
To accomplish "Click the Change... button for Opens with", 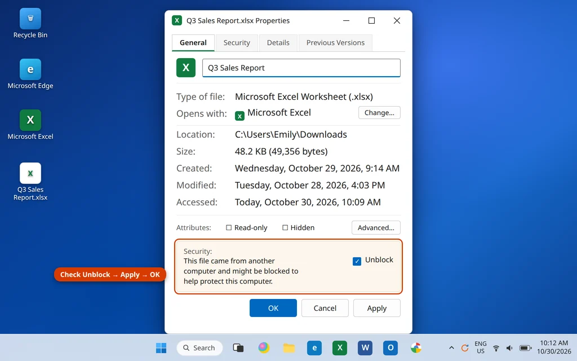I will tap(379, 113).
